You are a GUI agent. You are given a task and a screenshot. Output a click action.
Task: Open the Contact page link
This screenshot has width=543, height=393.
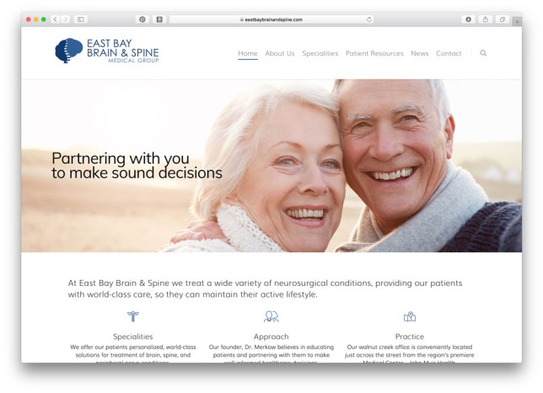click(x=449, y=53)
